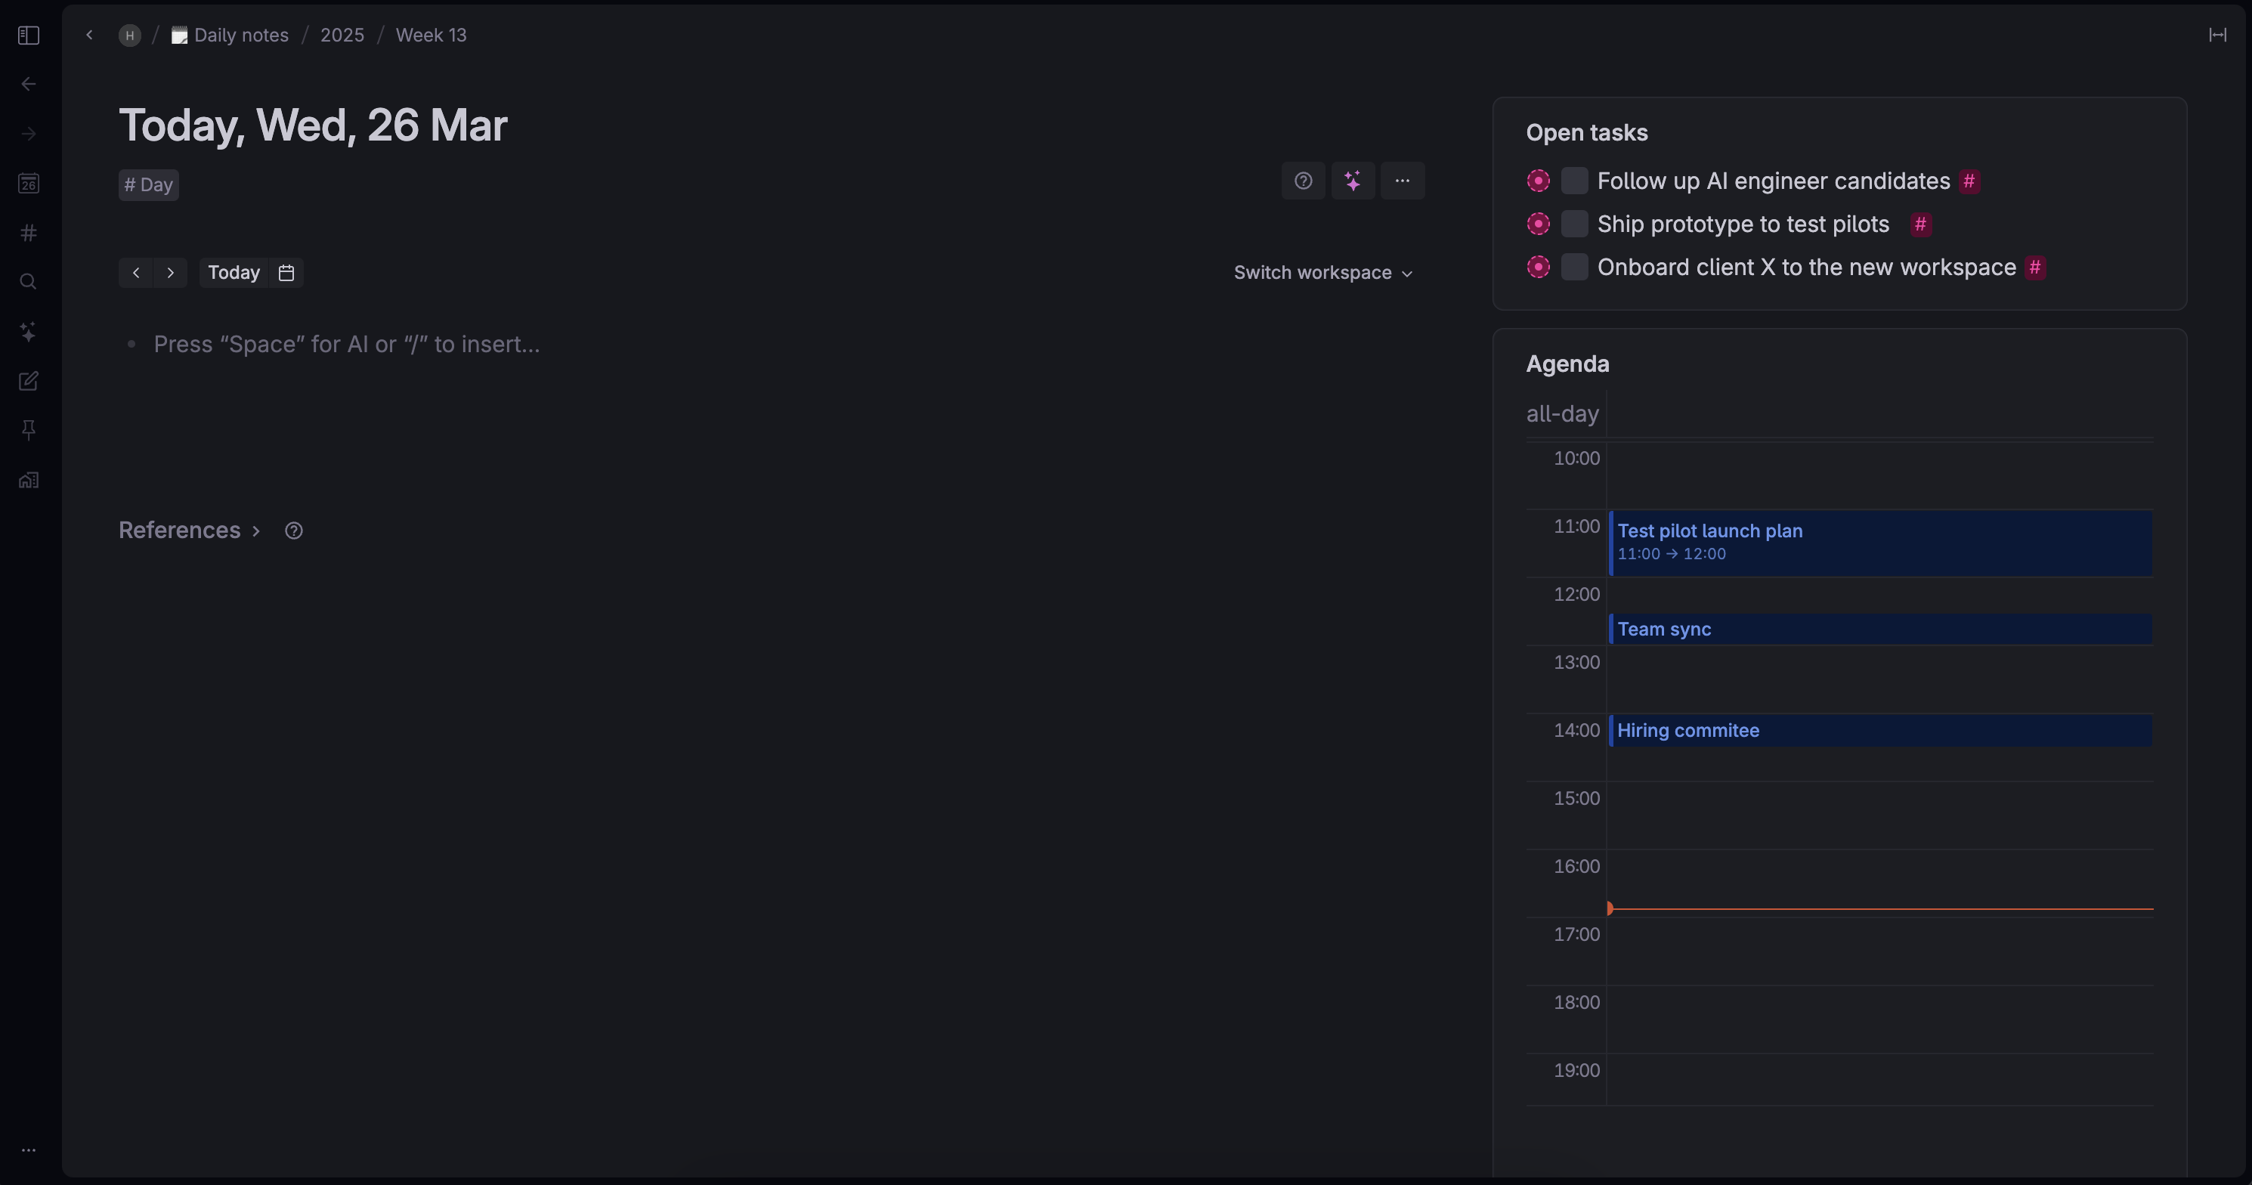Image resolution: width=2252 pixels, height=1185 pixels.
Task: Collapse the right panel with the split icon
Action: pos(2218,35)
